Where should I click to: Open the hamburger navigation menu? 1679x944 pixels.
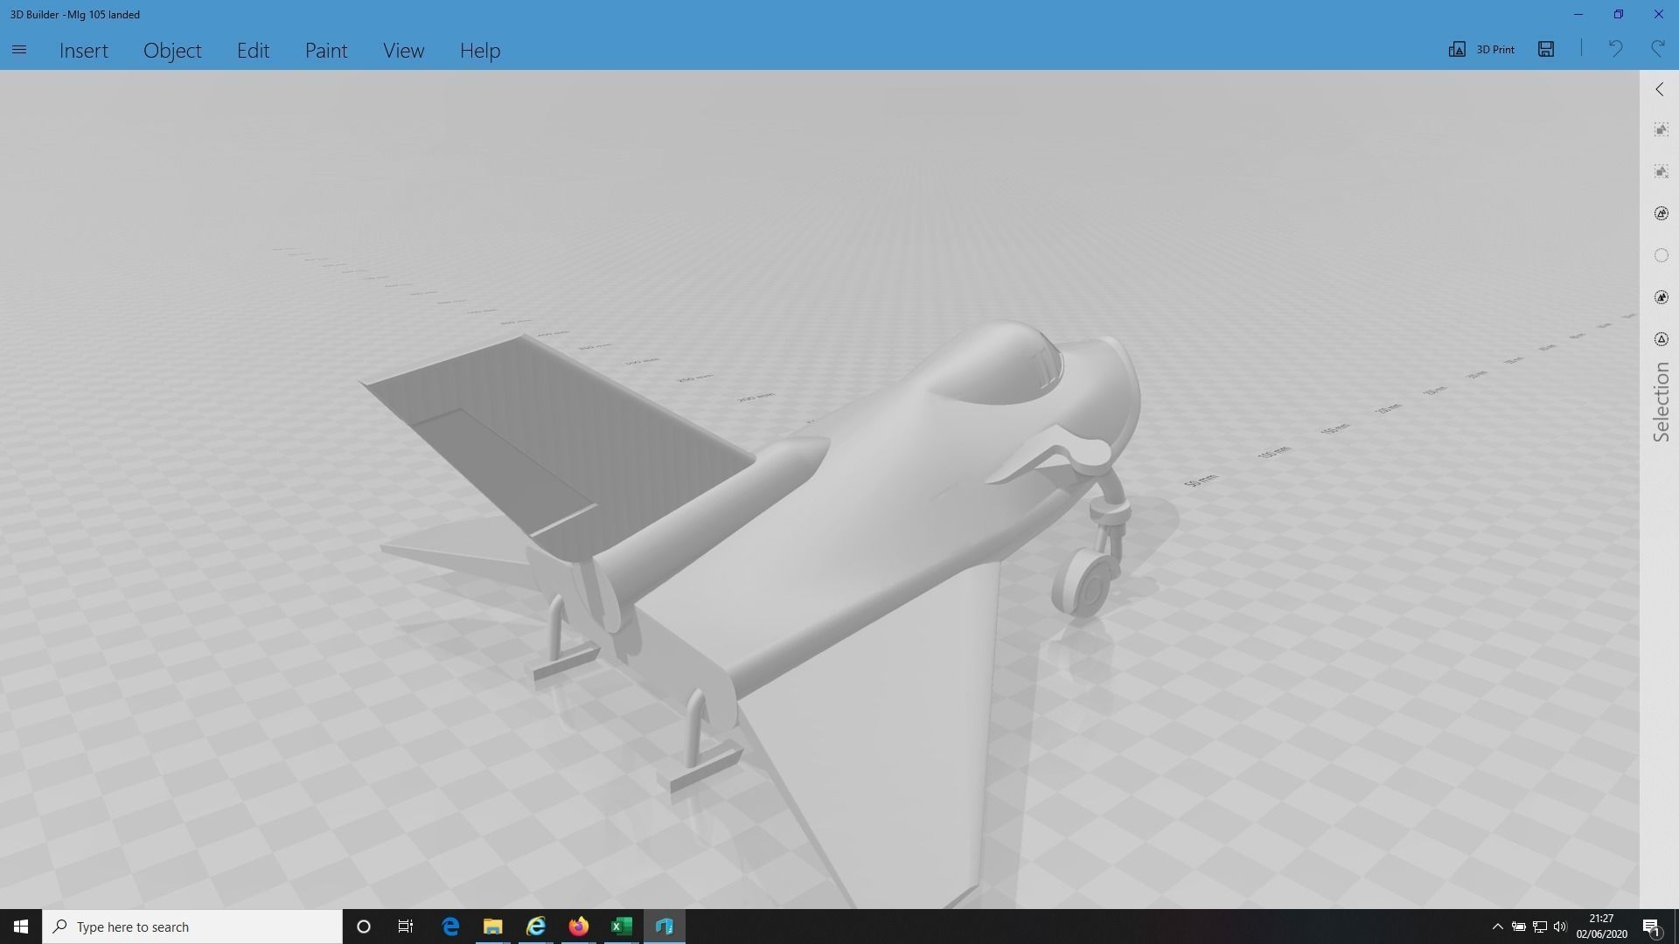pyautogui.click(x=19, y=50)
